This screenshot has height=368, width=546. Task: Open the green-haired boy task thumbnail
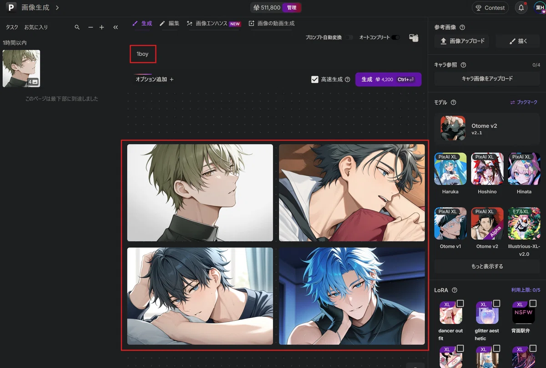(x=21, y=68)
